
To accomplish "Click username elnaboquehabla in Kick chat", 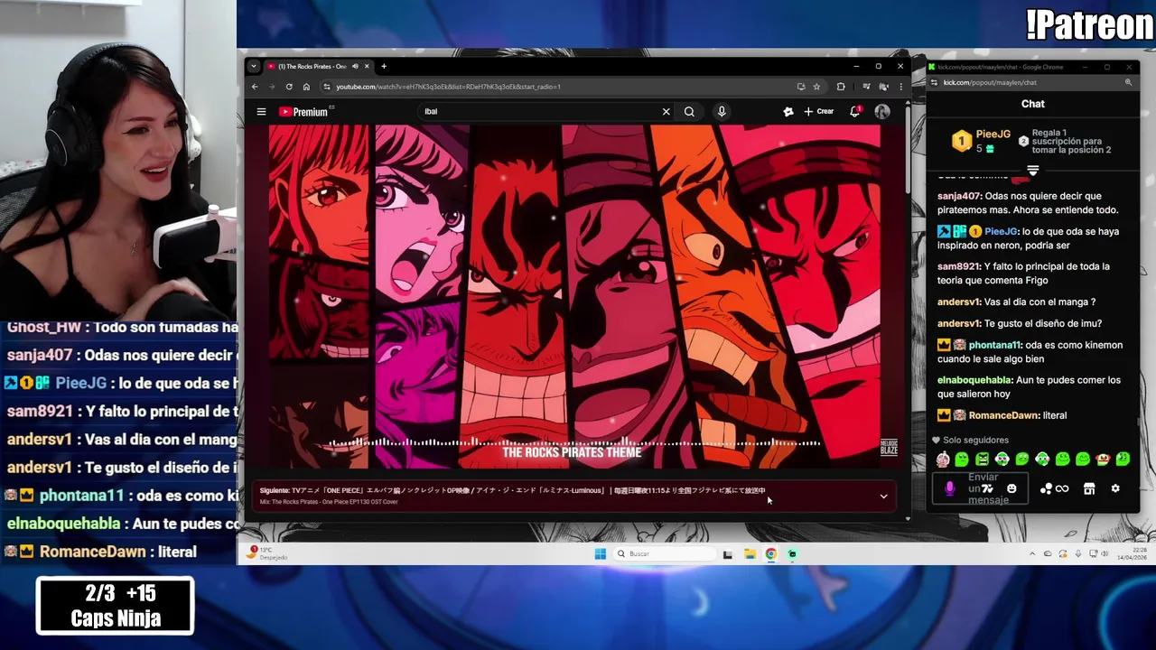I will coord(974,380).
